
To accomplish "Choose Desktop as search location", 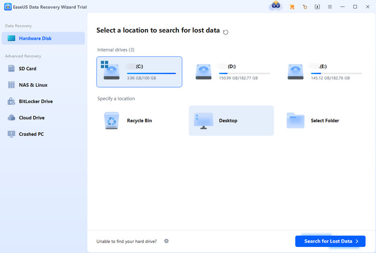I will pos(231,121).
